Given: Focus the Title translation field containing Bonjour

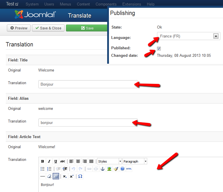Looking at the screenshot, I should point(88,84).
